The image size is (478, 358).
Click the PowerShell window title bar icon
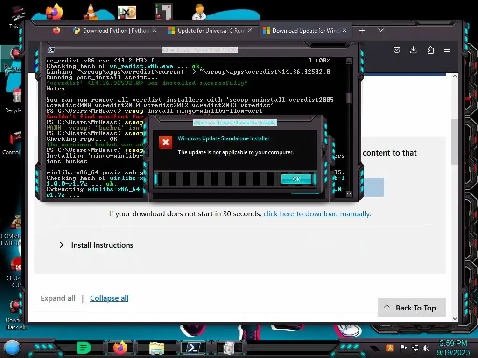[51, 50]
